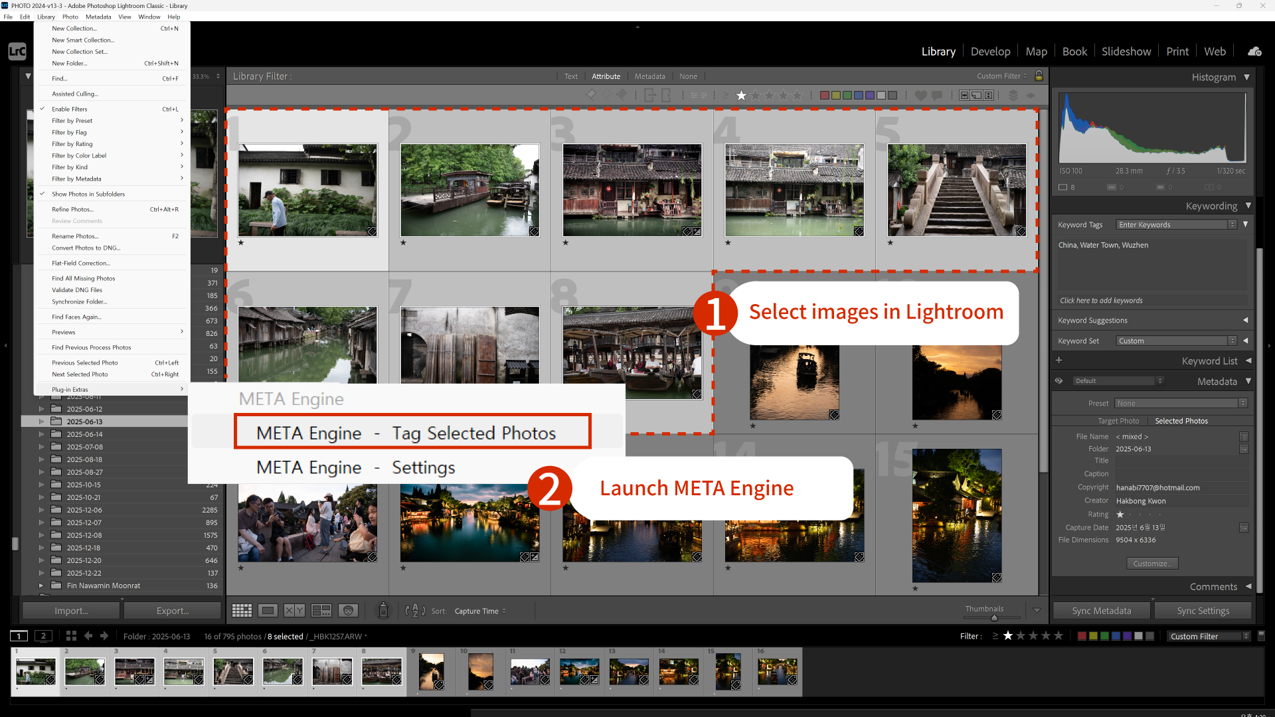Viewport: 1275px width, 717px height.
Task: Toggle Enable Filters menu option
Action: 70,109
